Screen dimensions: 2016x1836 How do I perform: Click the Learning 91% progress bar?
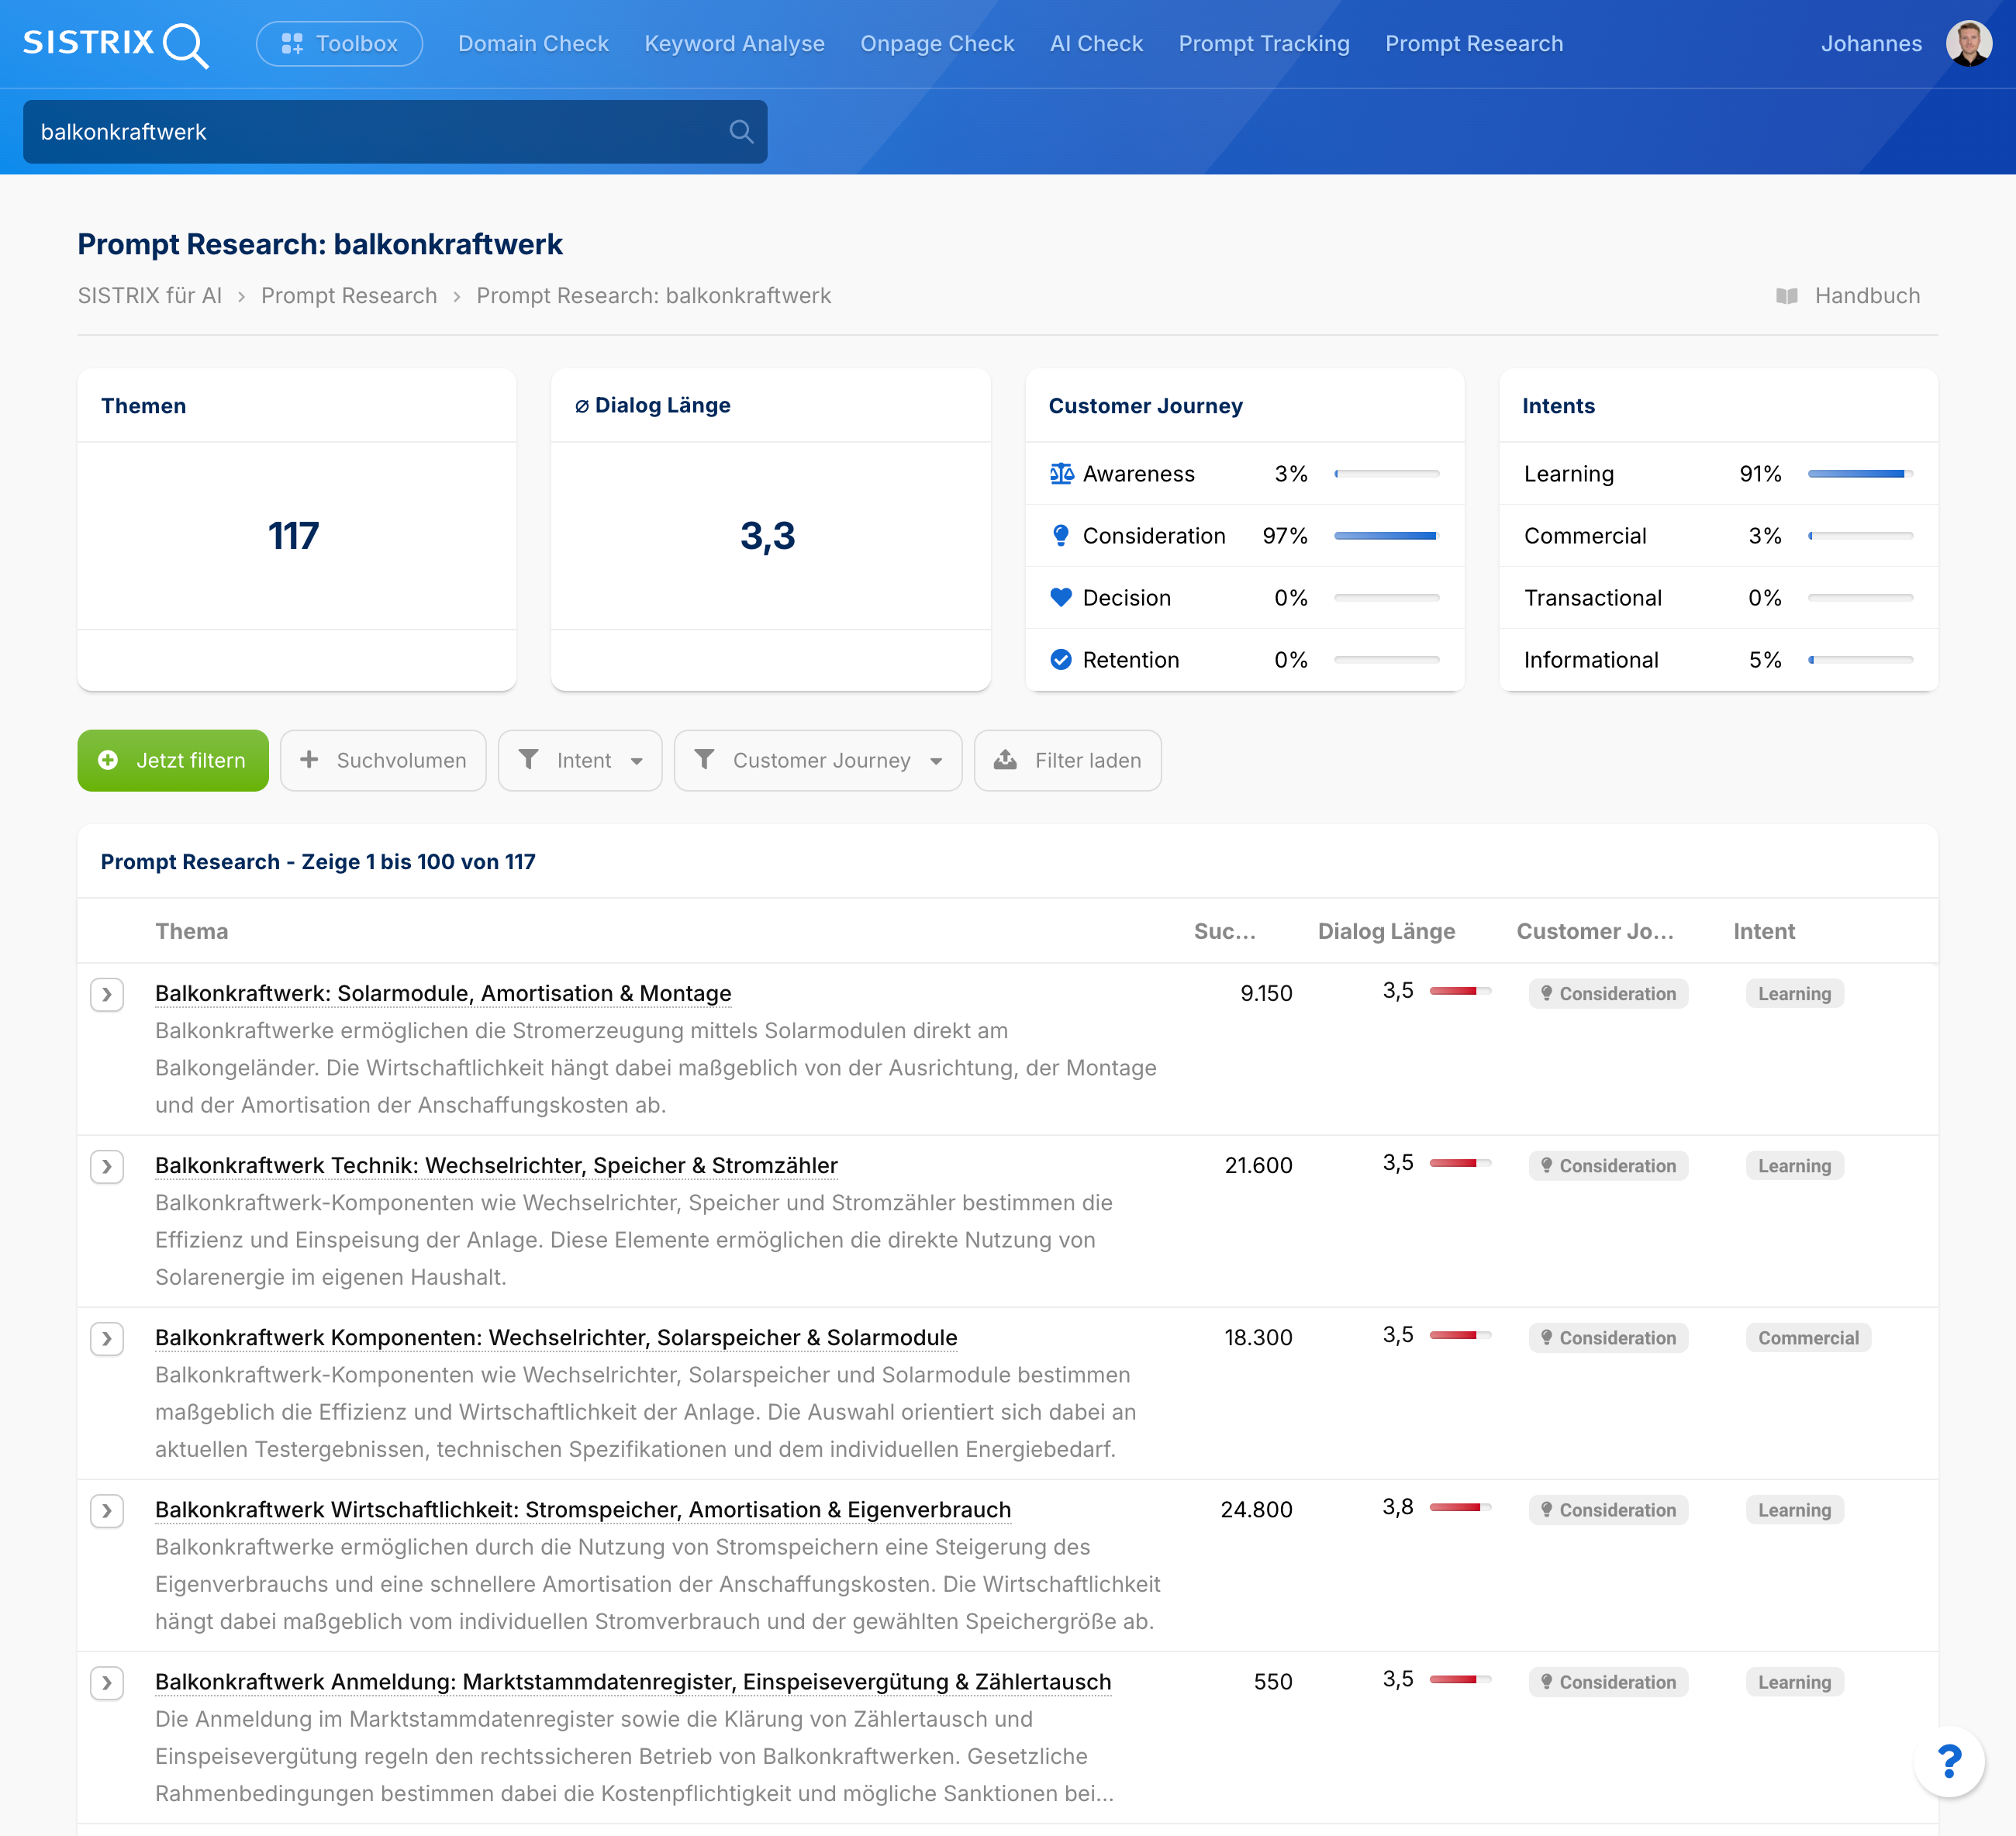point(1859,474)
